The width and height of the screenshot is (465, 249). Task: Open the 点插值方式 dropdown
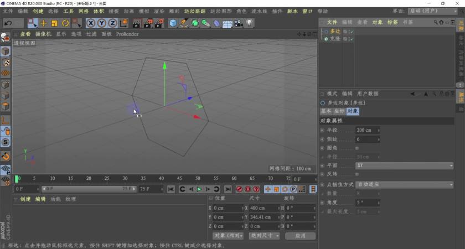click(x=404, y=184)
